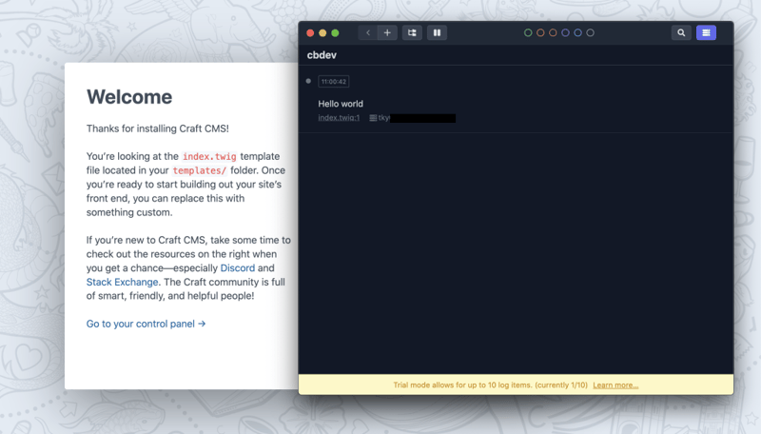The image size is (761, 434).
Task: Click the host icon beside index.twig
Action: click(373, 118)
